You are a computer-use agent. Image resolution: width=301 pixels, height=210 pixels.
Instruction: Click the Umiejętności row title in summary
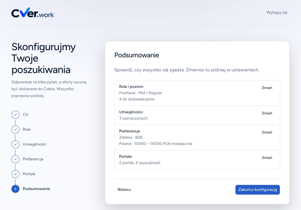pos(131,112)
